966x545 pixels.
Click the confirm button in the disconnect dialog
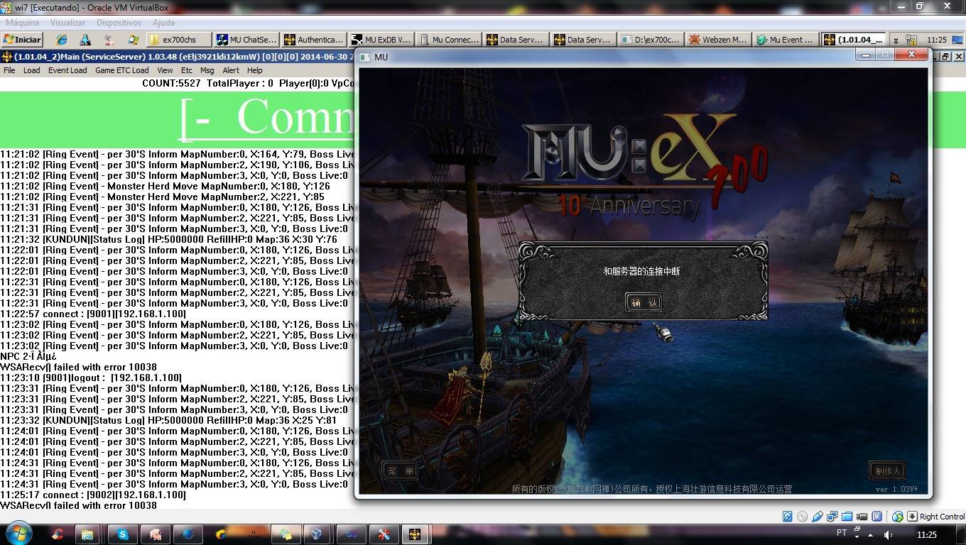(644, 303)
